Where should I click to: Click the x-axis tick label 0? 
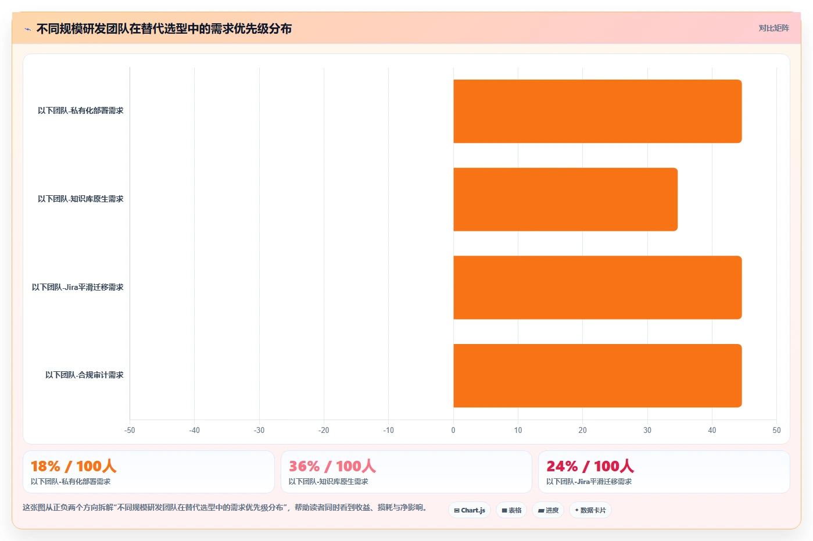click(x=453, y=430)
